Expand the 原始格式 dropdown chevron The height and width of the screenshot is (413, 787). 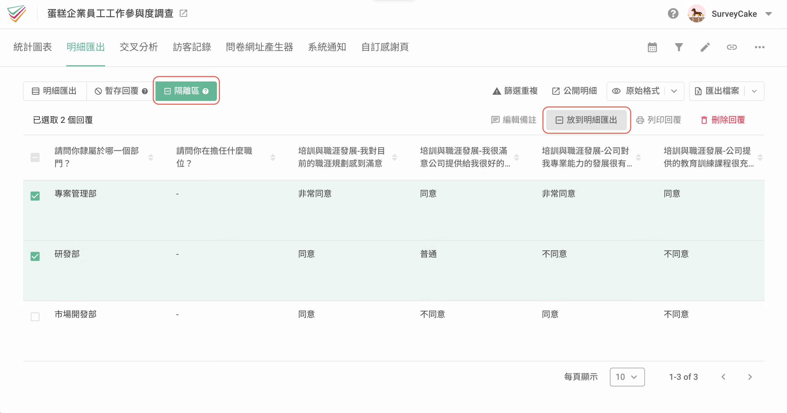pyautogui.click(x=674, y=91)
